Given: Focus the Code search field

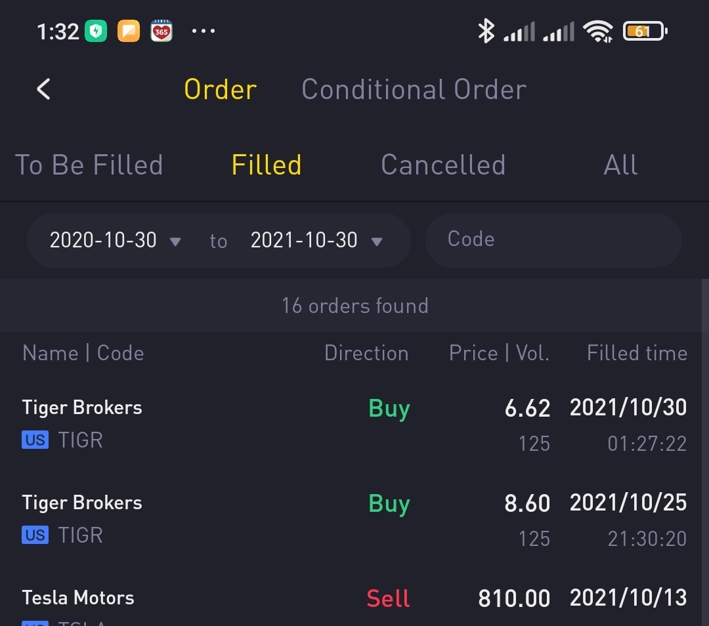Looking at the screenshot, I should [553, 240].
